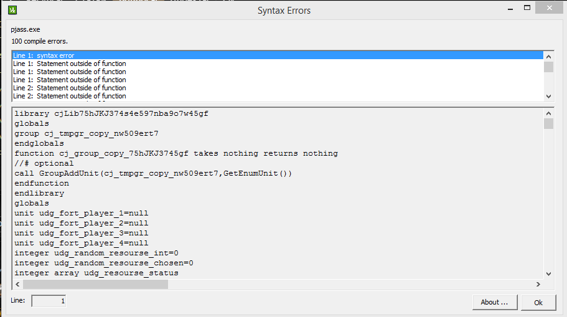Click the error list's vertical scrollbar thumb
567x317 pixels.
coord(548,67)
